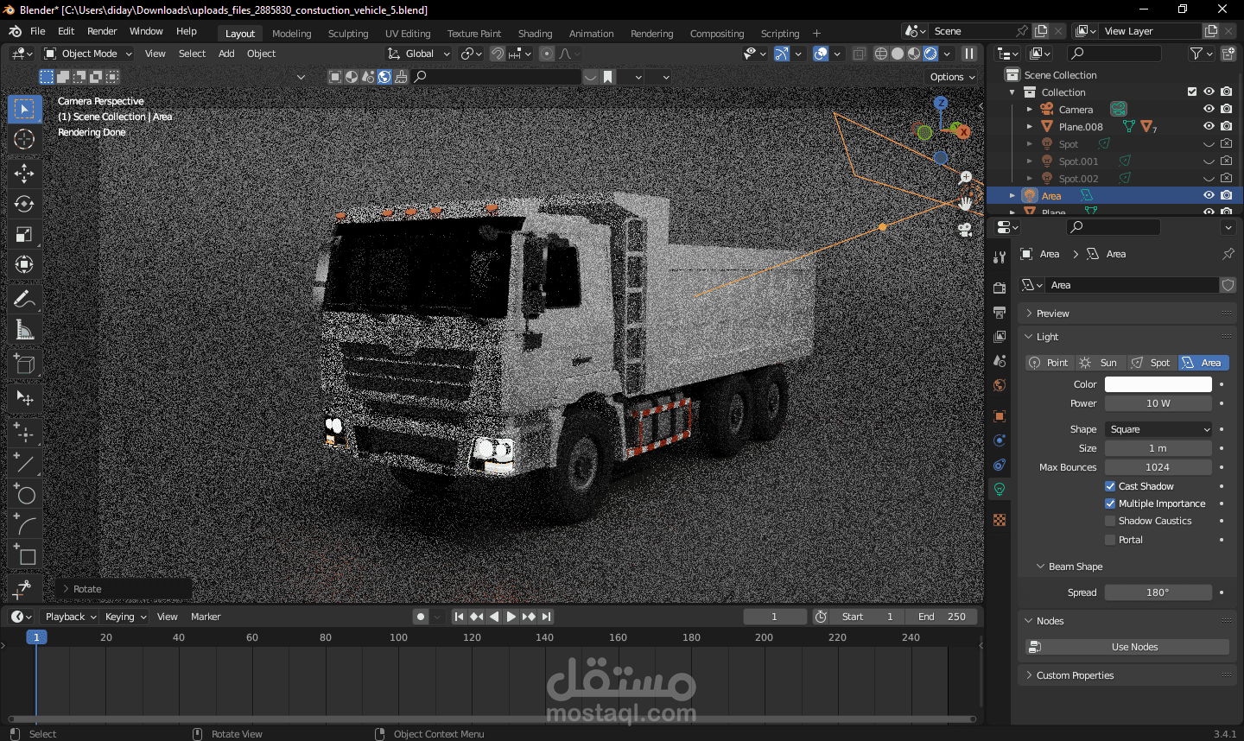Show the Spot.001 light in viewport
The height and width of the screenshot is (741, 1244).
tap(1209, 161)
